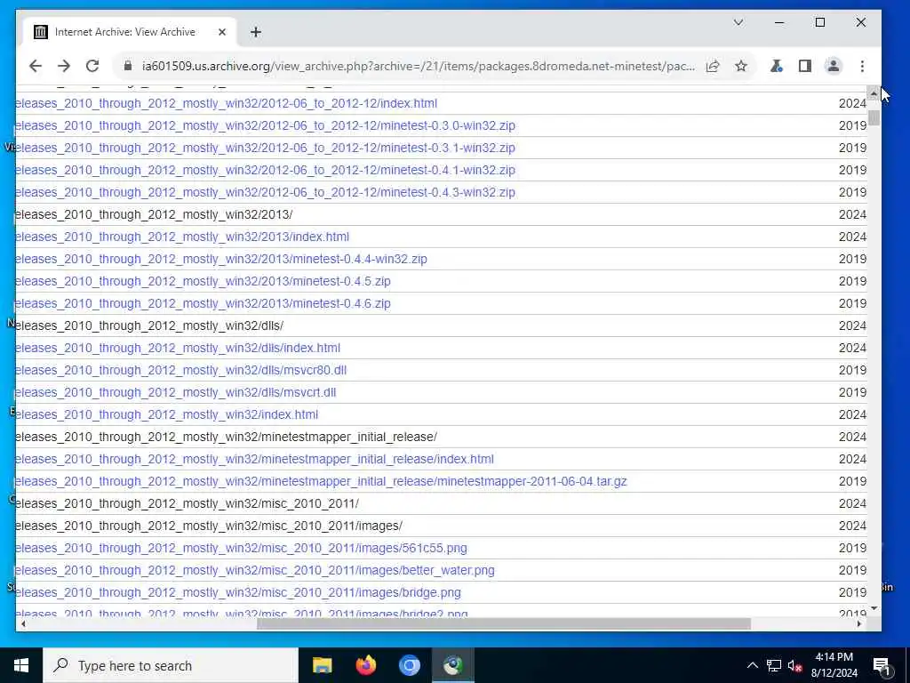The width and height of the screenshot is (910, 683).
Task: Switch to active Chrome taskbar window
Action: click(x=453, y=665)
